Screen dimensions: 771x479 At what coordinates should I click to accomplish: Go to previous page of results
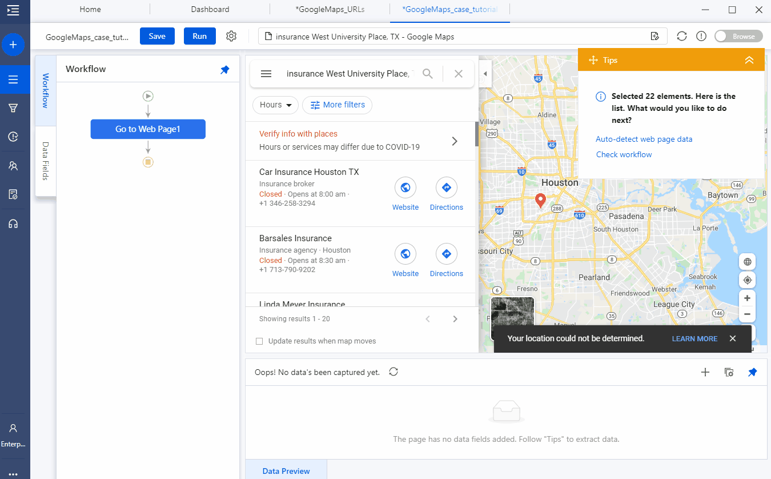coord(428,319)
